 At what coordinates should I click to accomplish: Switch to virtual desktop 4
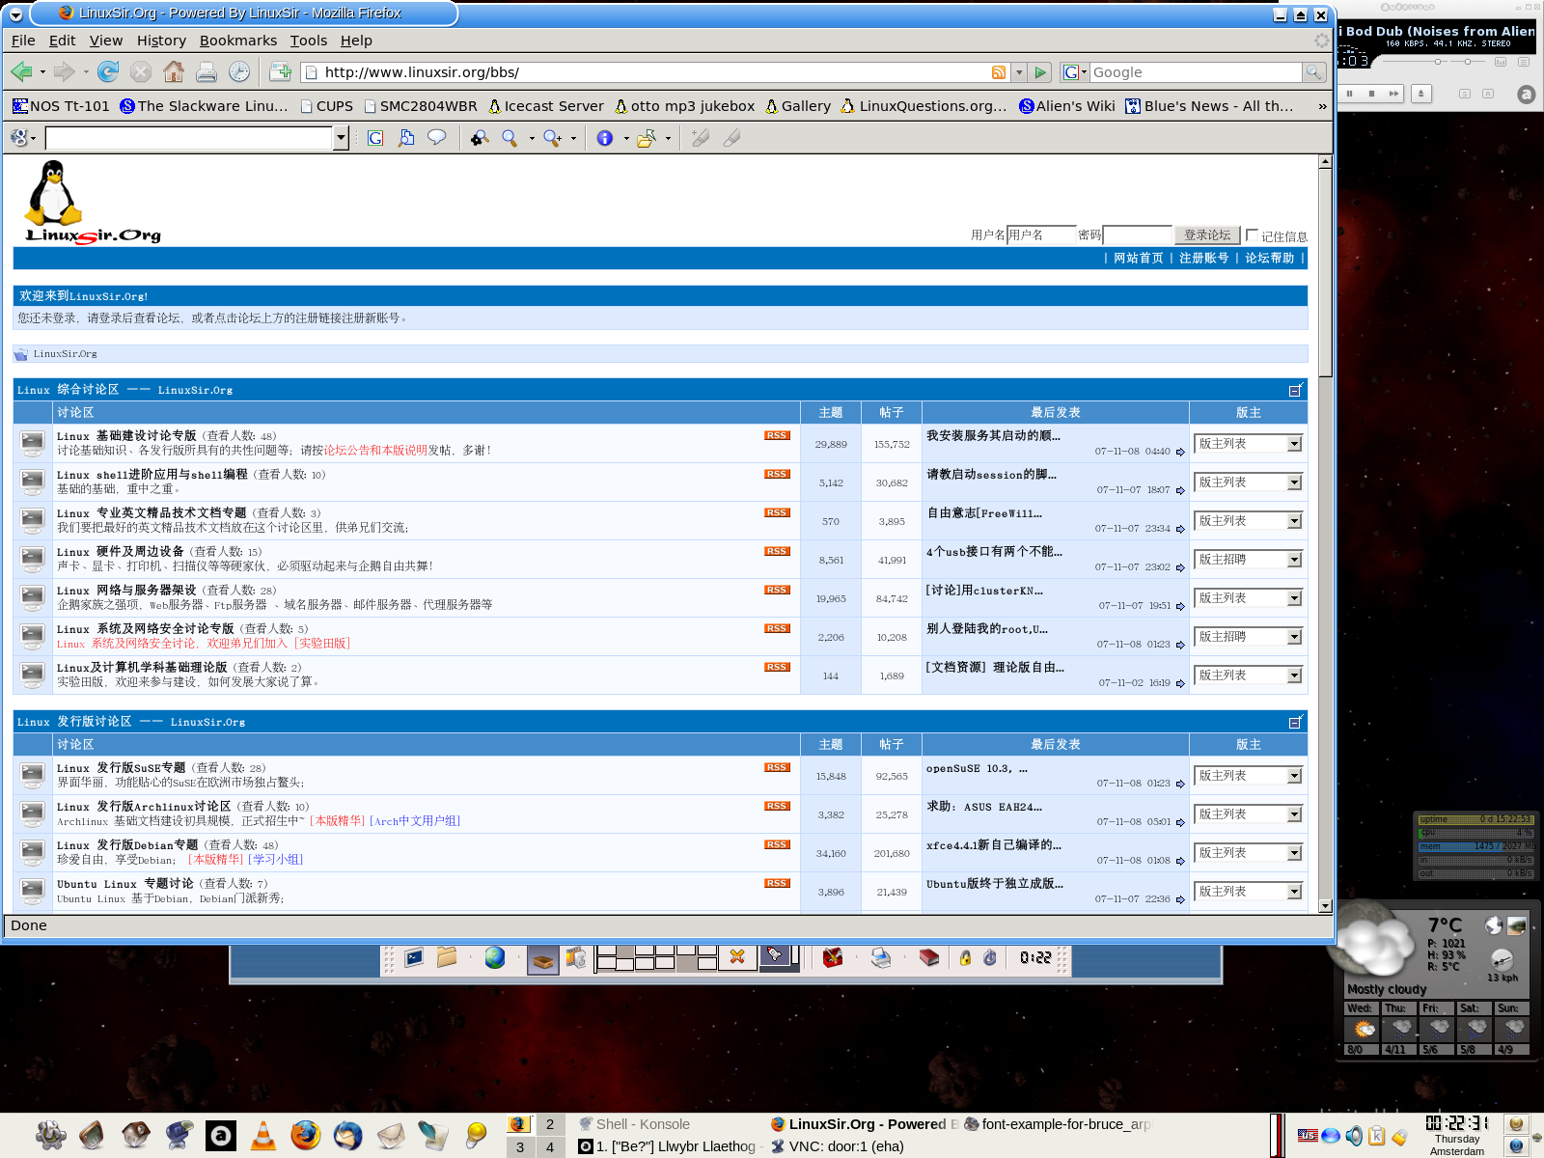click(x=550, y=1147)
